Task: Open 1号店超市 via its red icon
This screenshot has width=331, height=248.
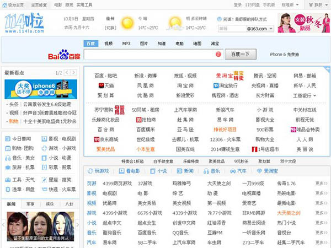Action: point(254,149)
